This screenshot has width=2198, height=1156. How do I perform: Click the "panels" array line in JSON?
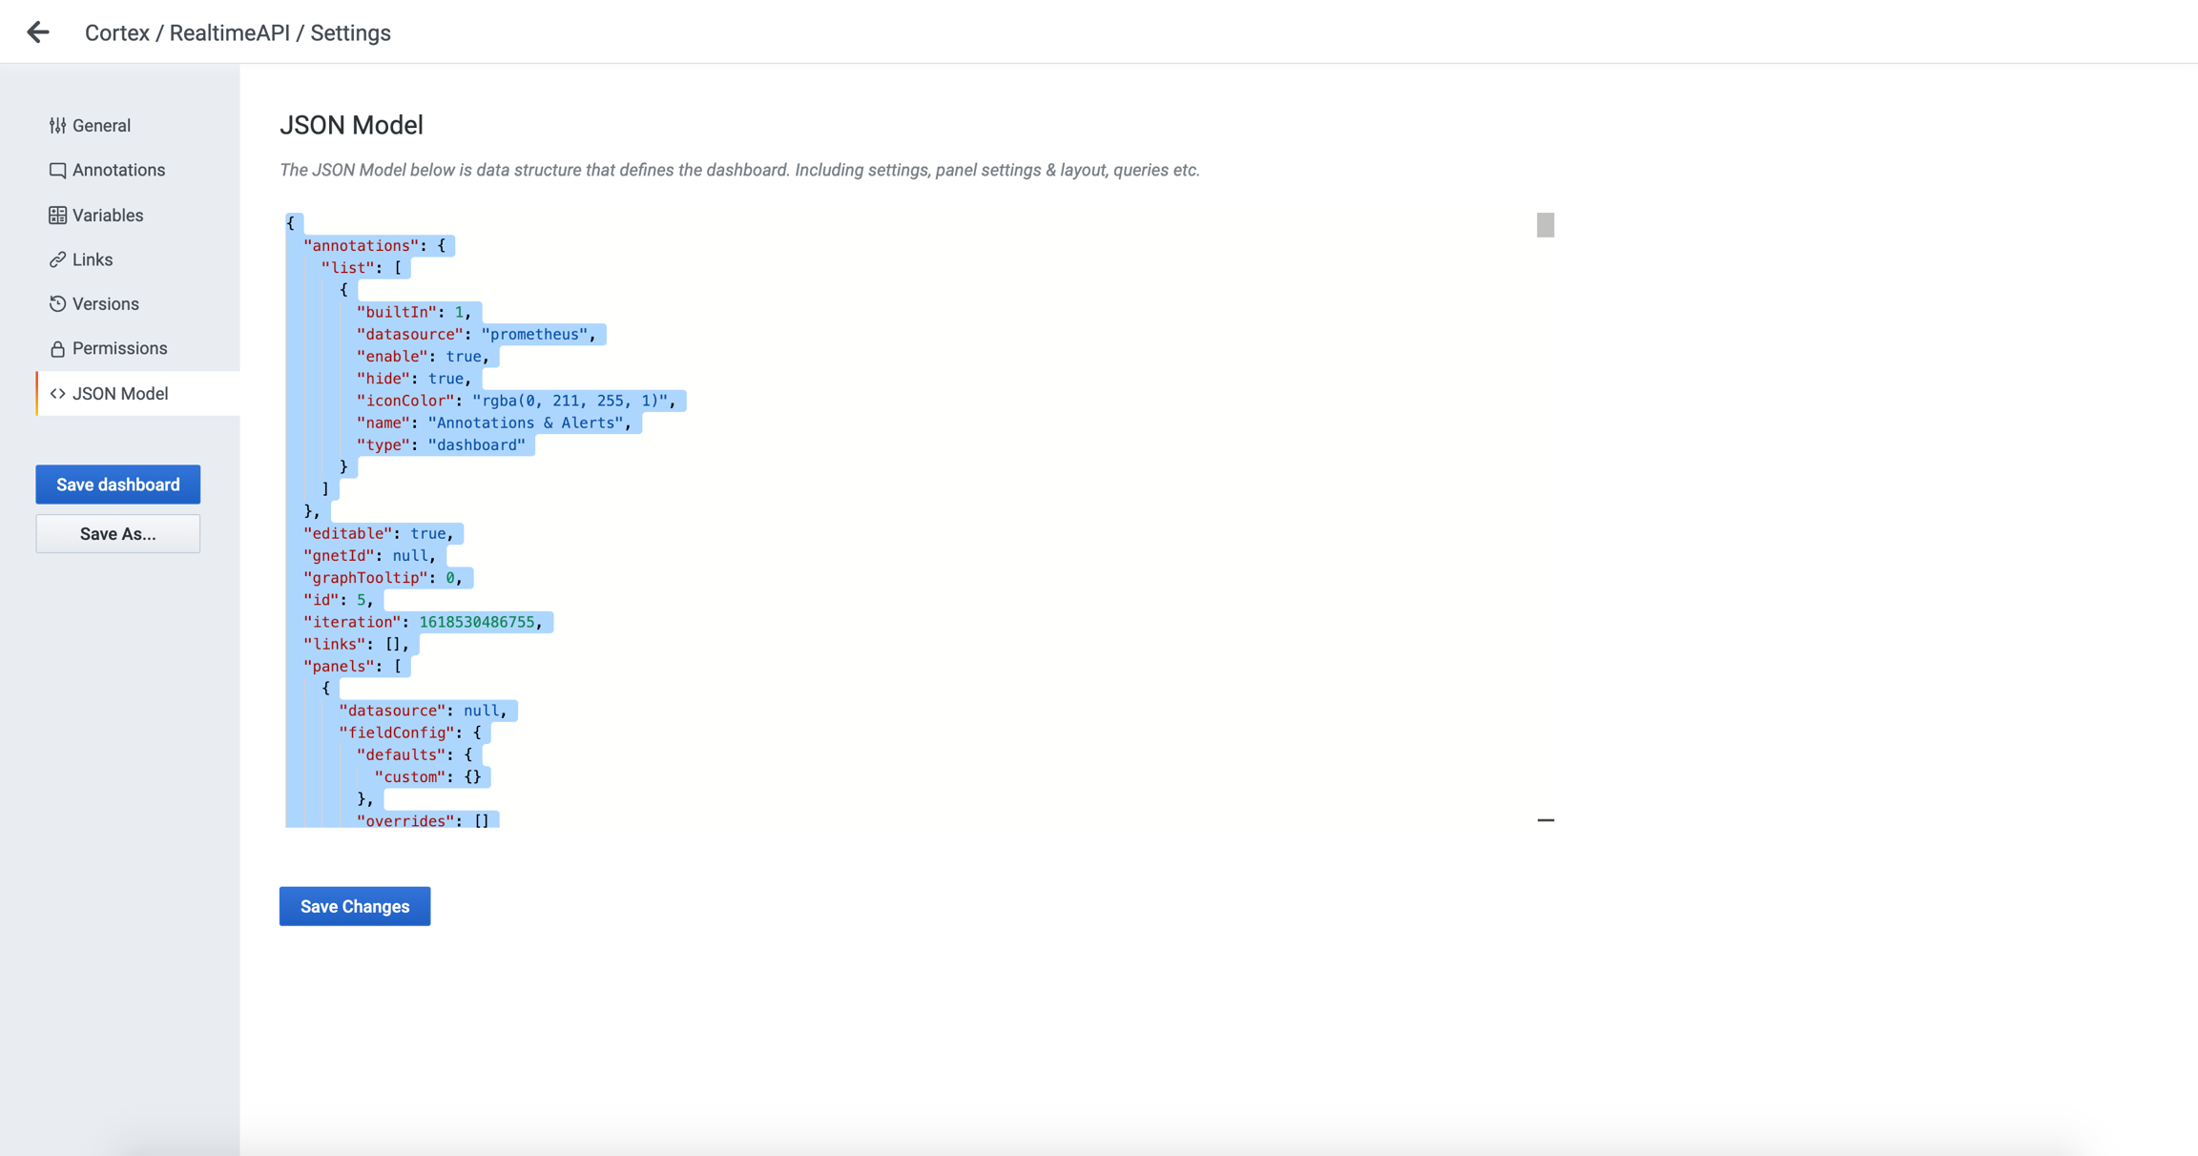pyautogui.click(x=339, y=667)
